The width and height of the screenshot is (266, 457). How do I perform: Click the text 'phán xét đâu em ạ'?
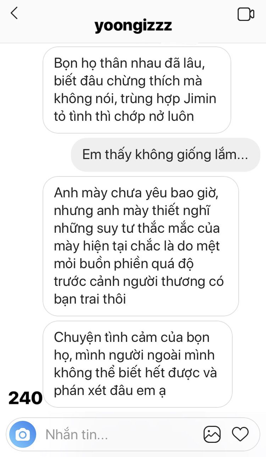tap(110, 390)
